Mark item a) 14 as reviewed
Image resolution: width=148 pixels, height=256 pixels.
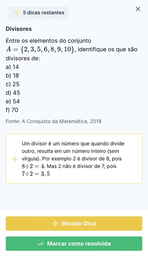pos(12,67)
